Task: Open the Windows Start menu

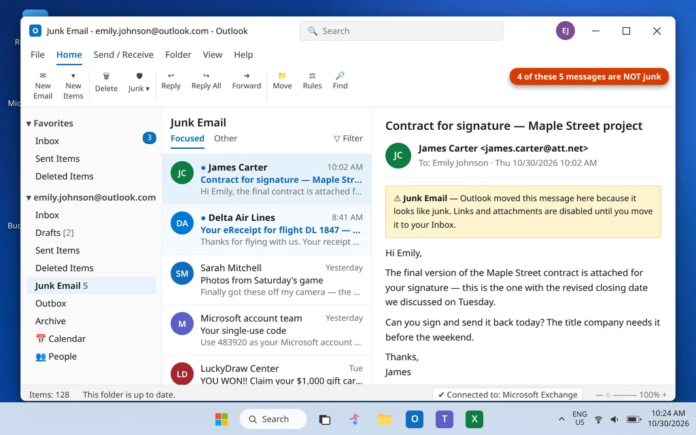Action: click(x=222, y=419)
